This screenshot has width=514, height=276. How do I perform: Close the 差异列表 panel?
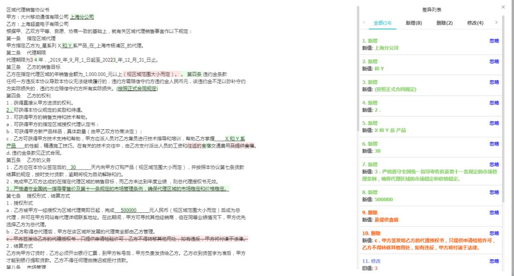tap(503, 7)
